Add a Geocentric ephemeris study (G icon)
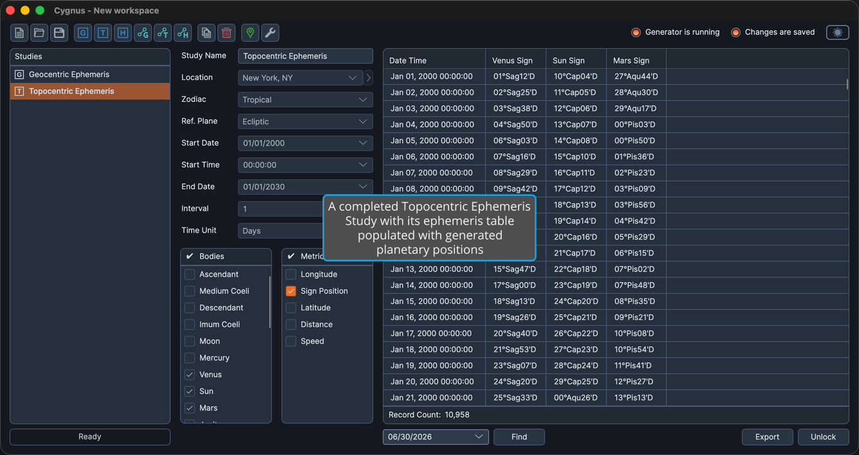The image size is (859, 455). click(x=83, y=33)
